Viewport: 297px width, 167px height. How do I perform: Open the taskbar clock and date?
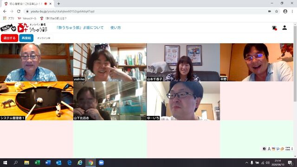(278, 163)
